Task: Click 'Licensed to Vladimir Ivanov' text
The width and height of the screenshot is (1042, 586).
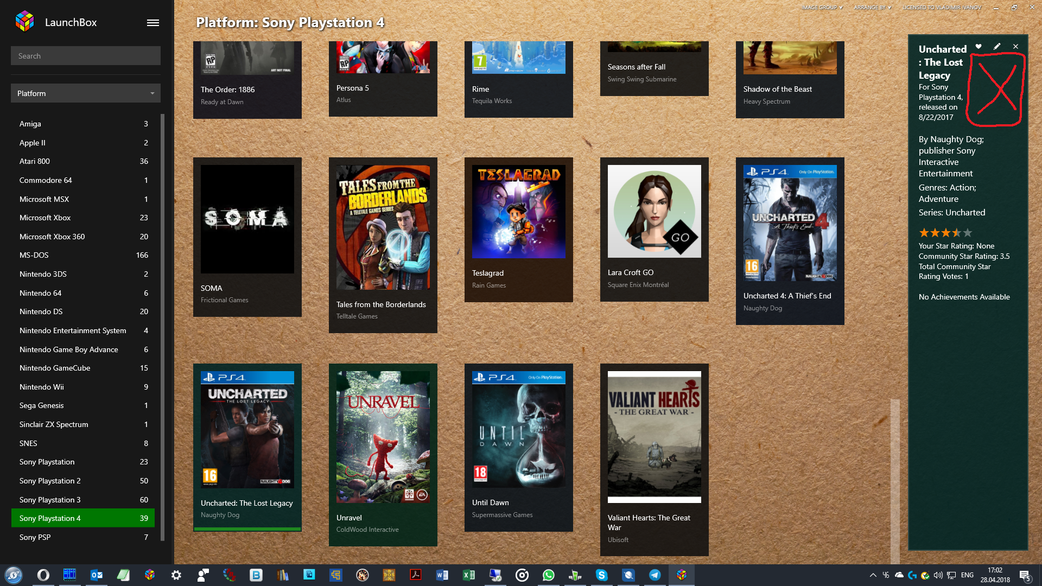Action: (x=942, y=8)
